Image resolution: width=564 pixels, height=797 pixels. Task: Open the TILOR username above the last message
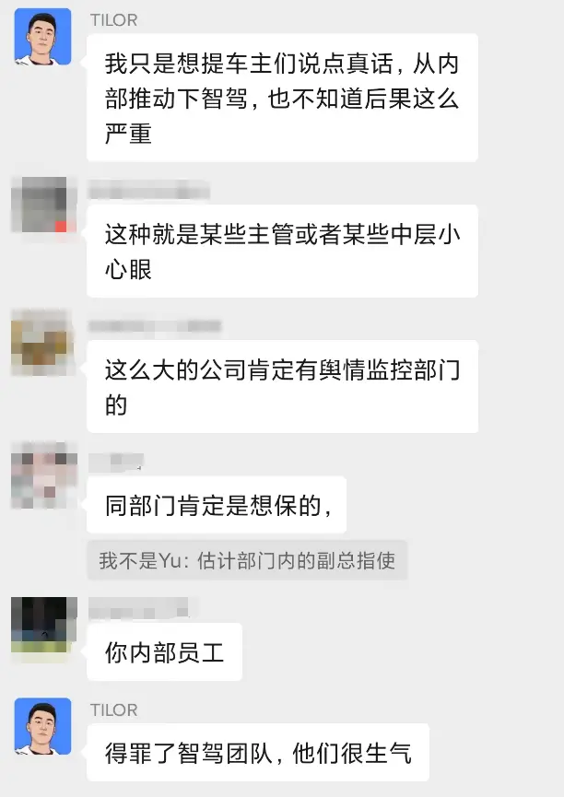[x=114, y=710]
